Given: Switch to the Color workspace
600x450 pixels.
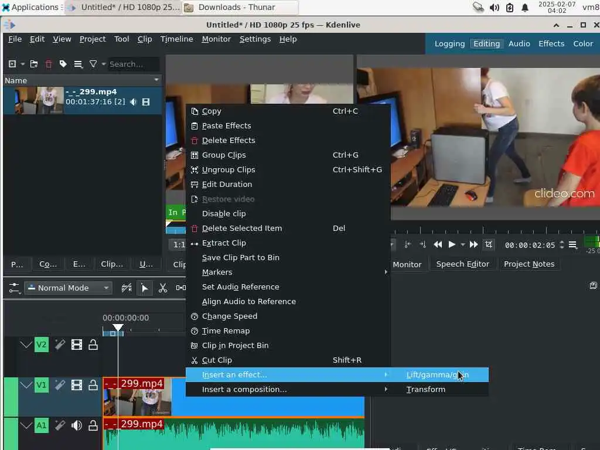Looking at the screenshot, I should pyautogui.click(x=583, y=43).
